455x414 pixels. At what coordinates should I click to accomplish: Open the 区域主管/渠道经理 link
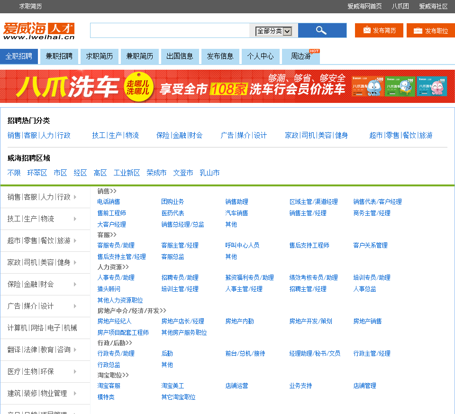point(313,202)
